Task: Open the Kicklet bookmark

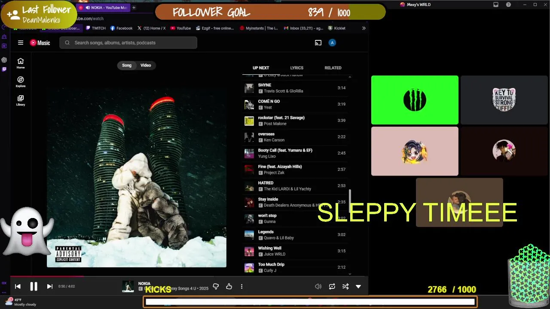Action: (336, 28)
